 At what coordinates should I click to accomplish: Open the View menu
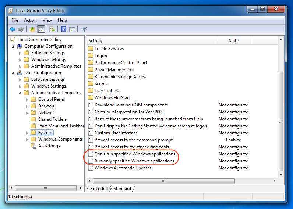point(47,20)
